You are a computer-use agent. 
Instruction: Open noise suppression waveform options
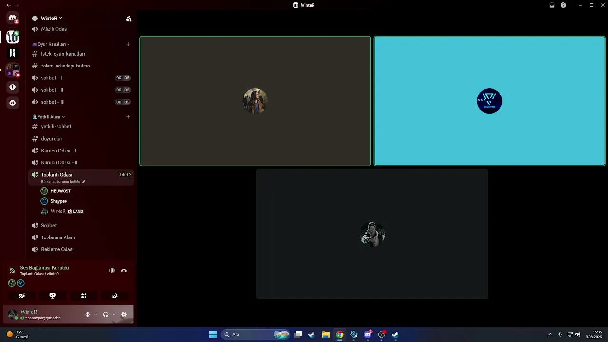(x=112, y=270)
